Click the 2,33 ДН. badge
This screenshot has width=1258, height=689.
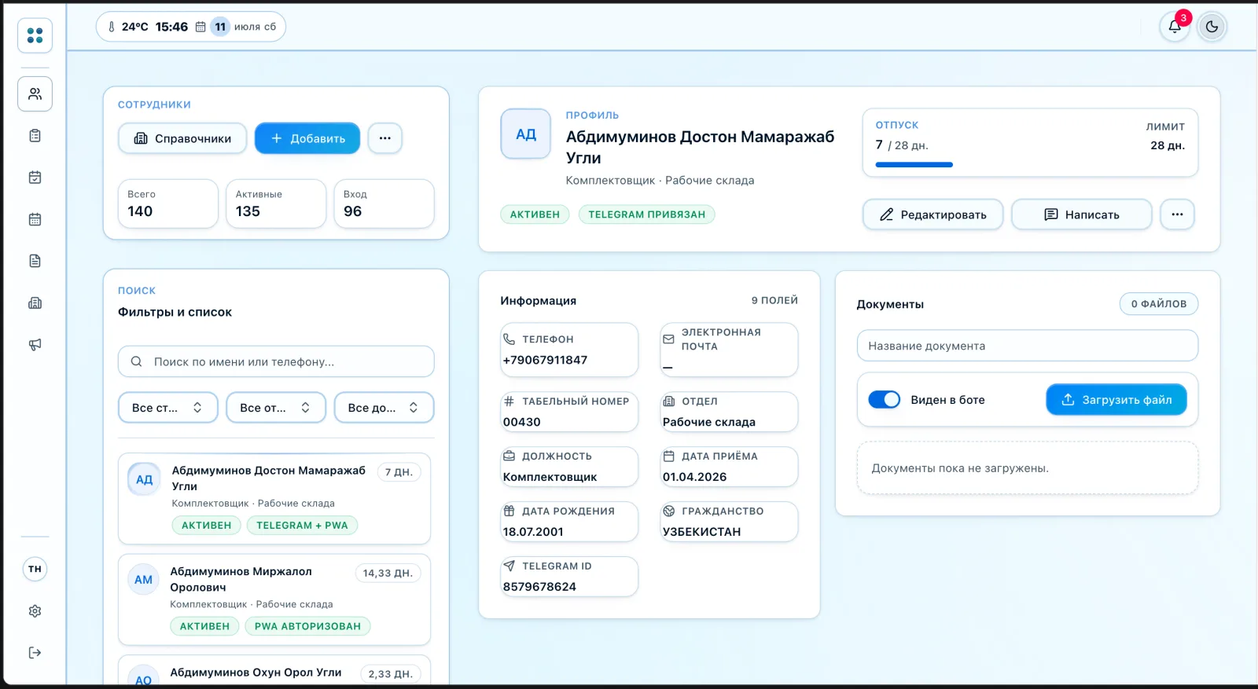[391, 674]
